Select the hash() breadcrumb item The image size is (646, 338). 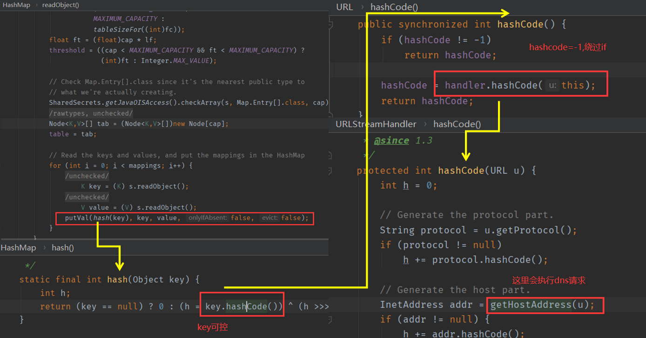pyautogui.click(x=63, y=248)
